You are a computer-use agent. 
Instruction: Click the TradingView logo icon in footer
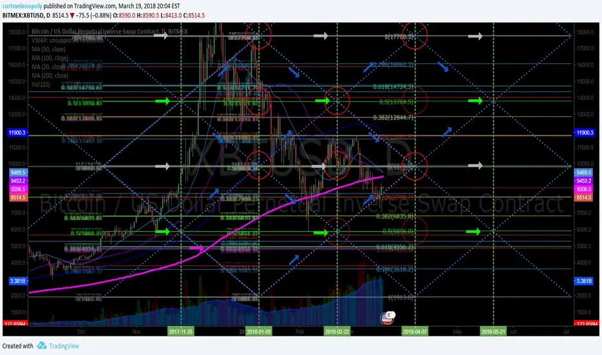tap(41, 346)
